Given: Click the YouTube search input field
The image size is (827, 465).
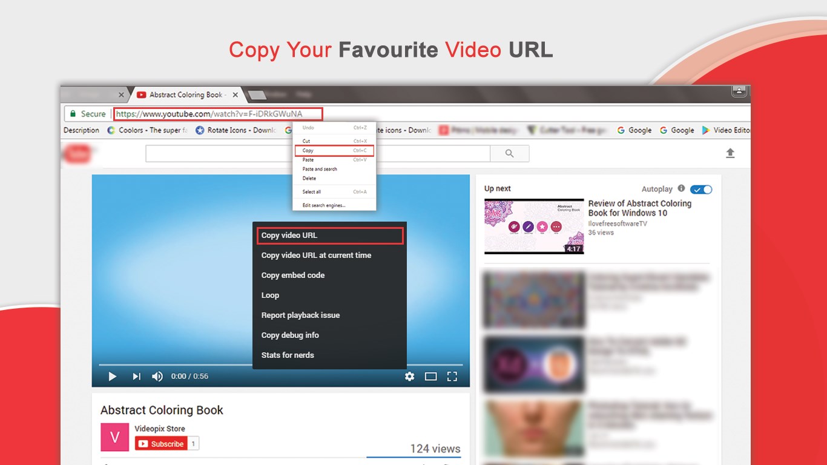Looking at the screenshot, I should (x=318, y=154).
